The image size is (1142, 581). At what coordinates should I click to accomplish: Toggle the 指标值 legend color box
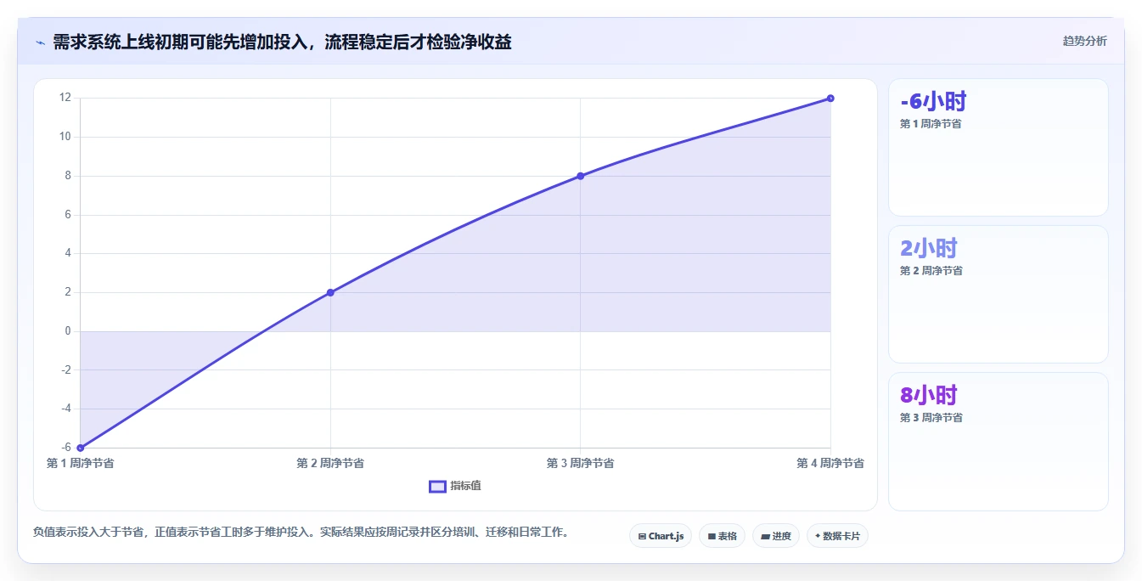(437, 486)
